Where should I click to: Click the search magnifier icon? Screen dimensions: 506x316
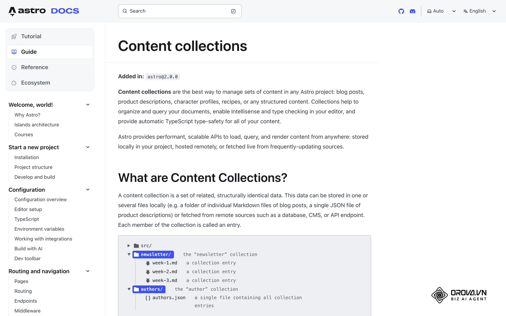pyautogui.click(x=125, y=11)
